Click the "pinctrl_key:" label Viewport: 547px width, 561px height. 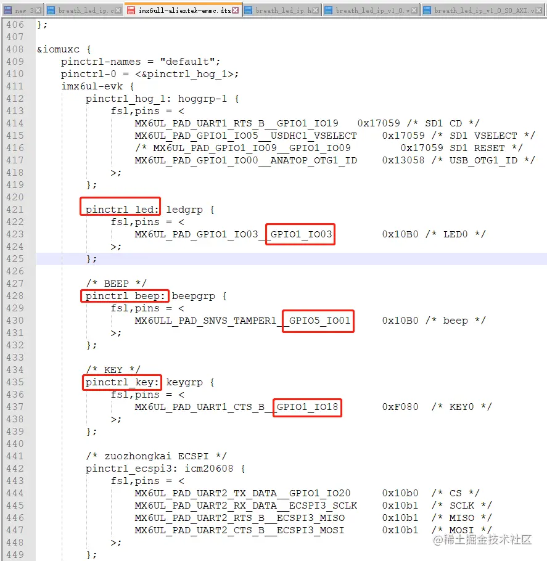(x=122, y=382)
